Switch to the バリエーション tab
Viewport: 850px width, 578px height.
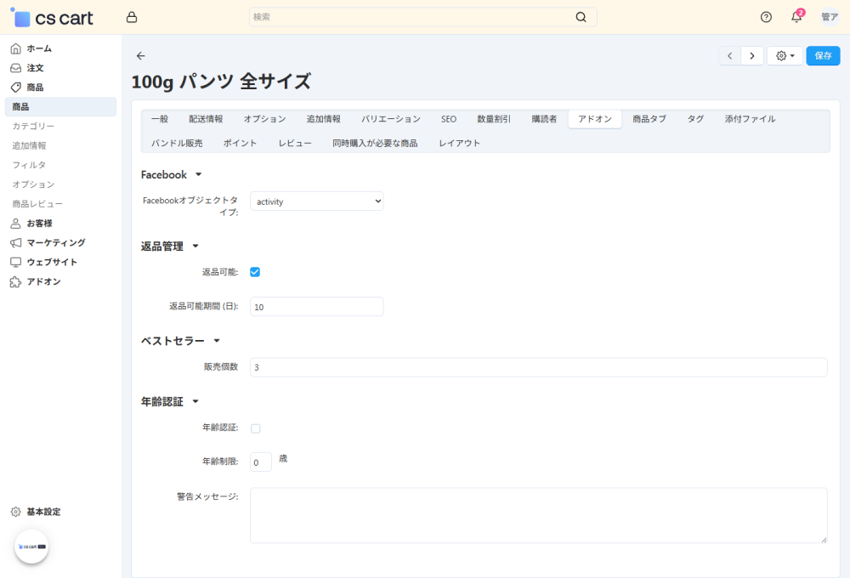pyautogui.click(x=390, y=119)
